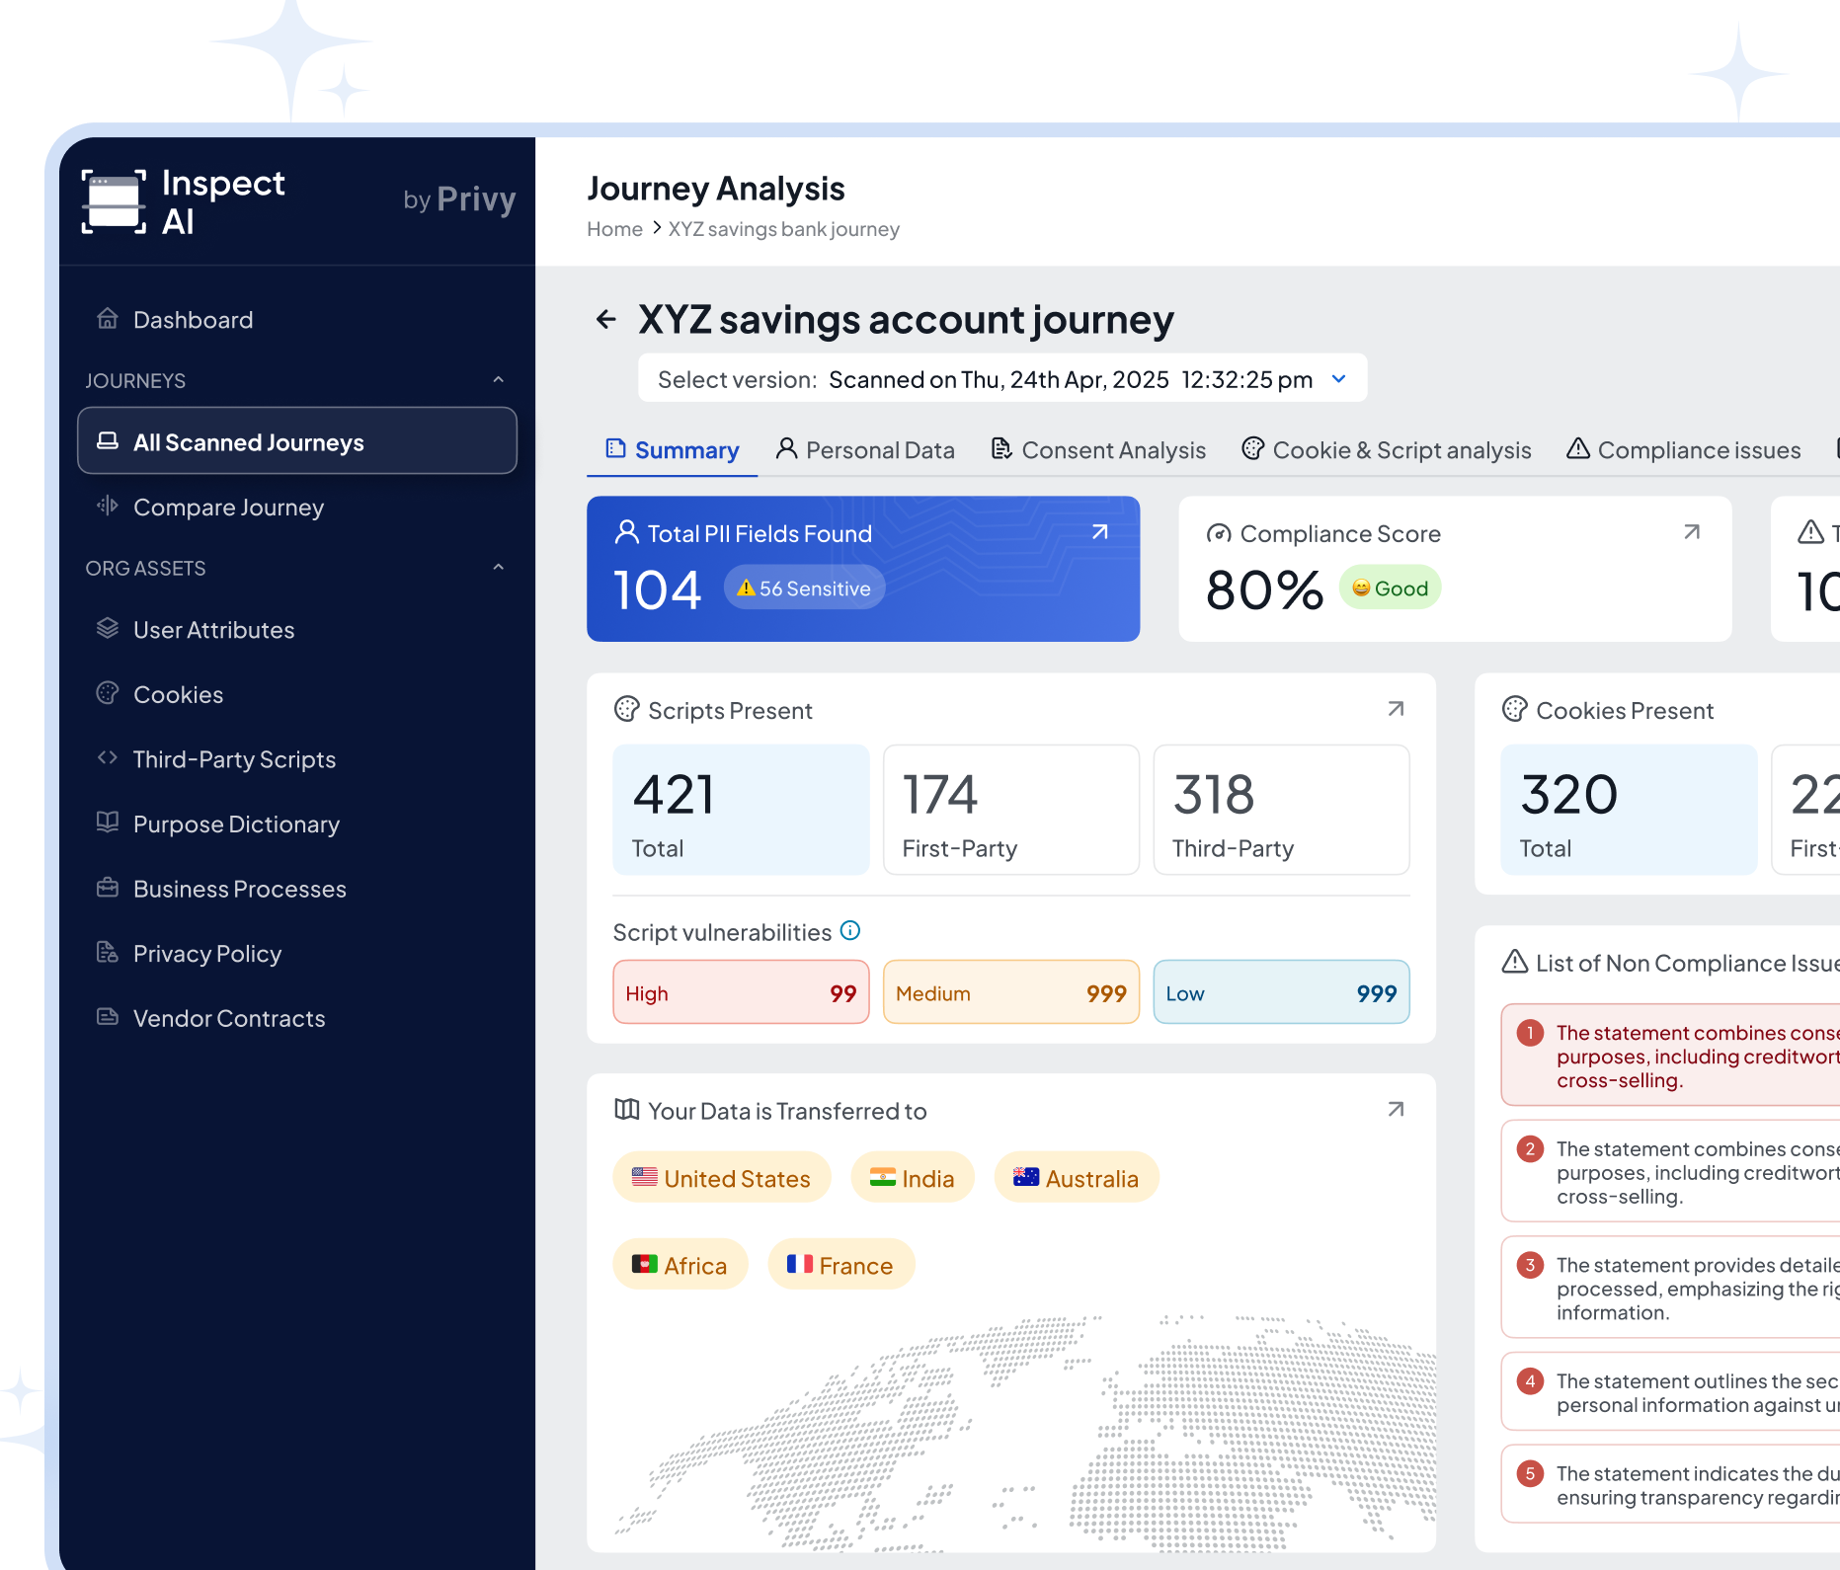
Task: Click the Cookies Present palette icon
Action: (x=1515, y=709)
